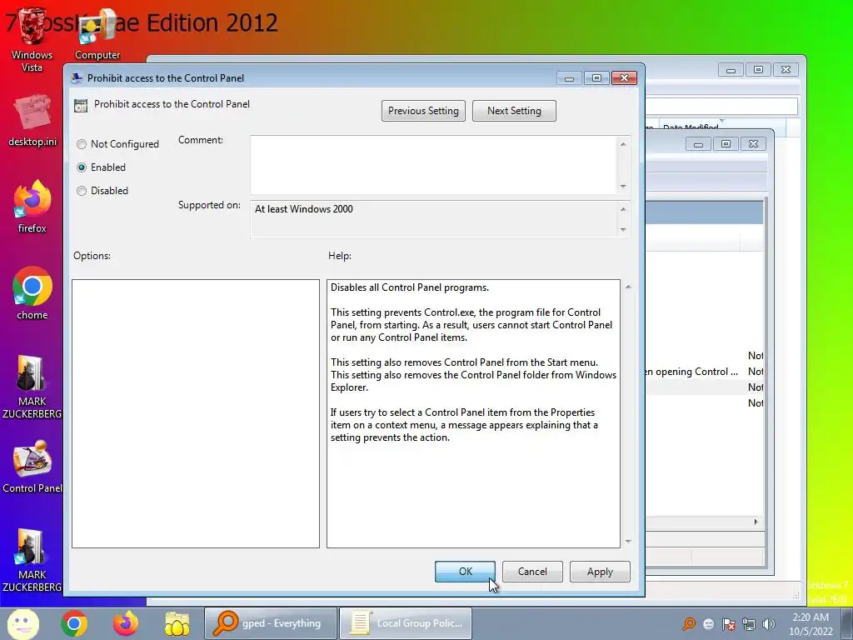Open the Computer desktop icon
Viewport: 853px width, 640px height.
[97, 35]
